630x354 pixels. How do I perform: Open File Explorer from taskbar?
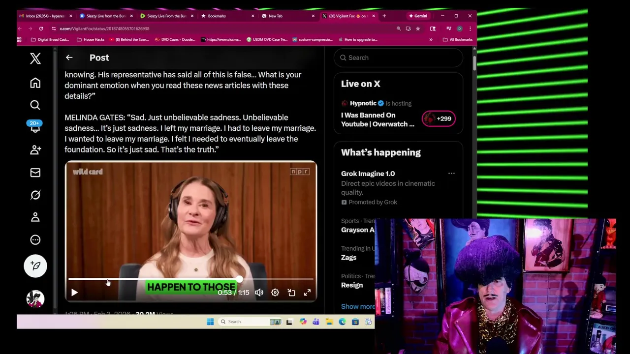pos(329,322)
